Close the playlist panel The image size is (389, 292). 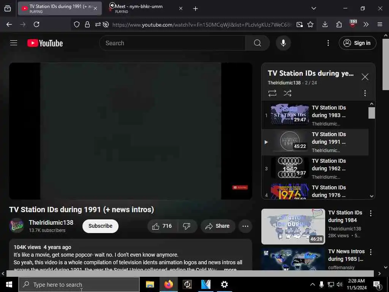tap(365, 77)
